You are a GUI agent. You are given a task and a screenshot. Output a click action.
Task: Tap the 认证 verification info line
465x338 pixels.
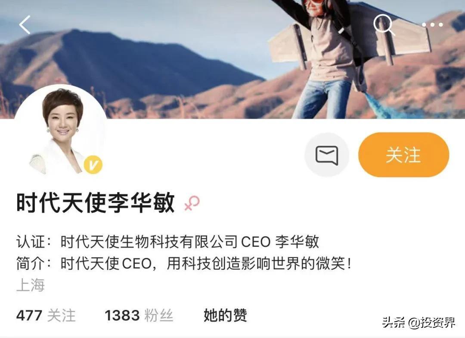coord(167,241)
